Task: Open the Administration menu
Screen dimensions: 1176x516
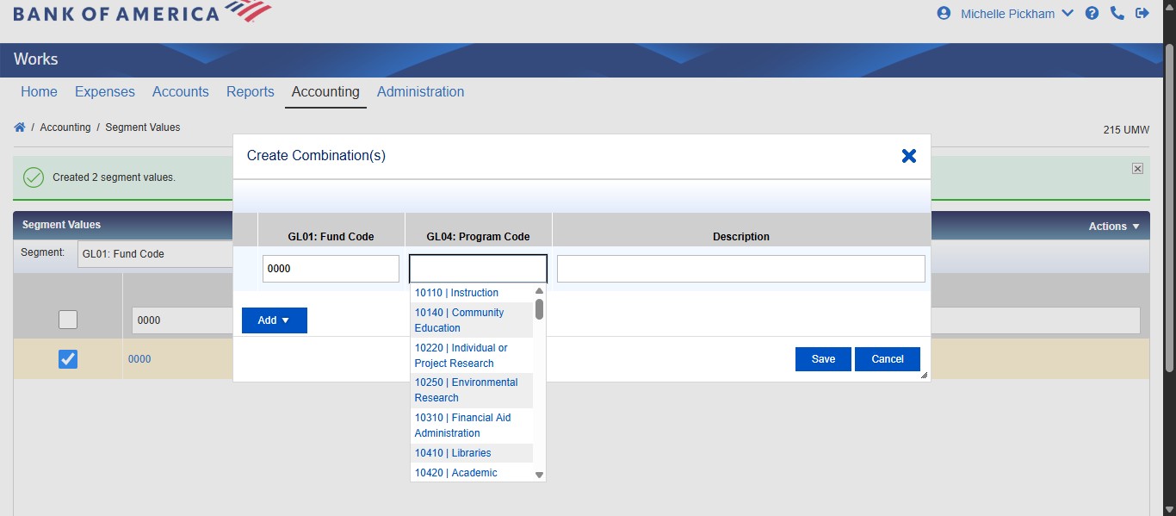Action: (x=420, y=91)
